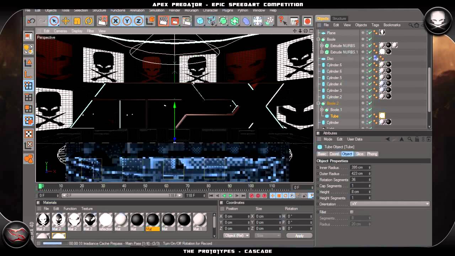Toggle green checkmark for Disc object
The image size is (455, 256).
click(x=370, y=58)
